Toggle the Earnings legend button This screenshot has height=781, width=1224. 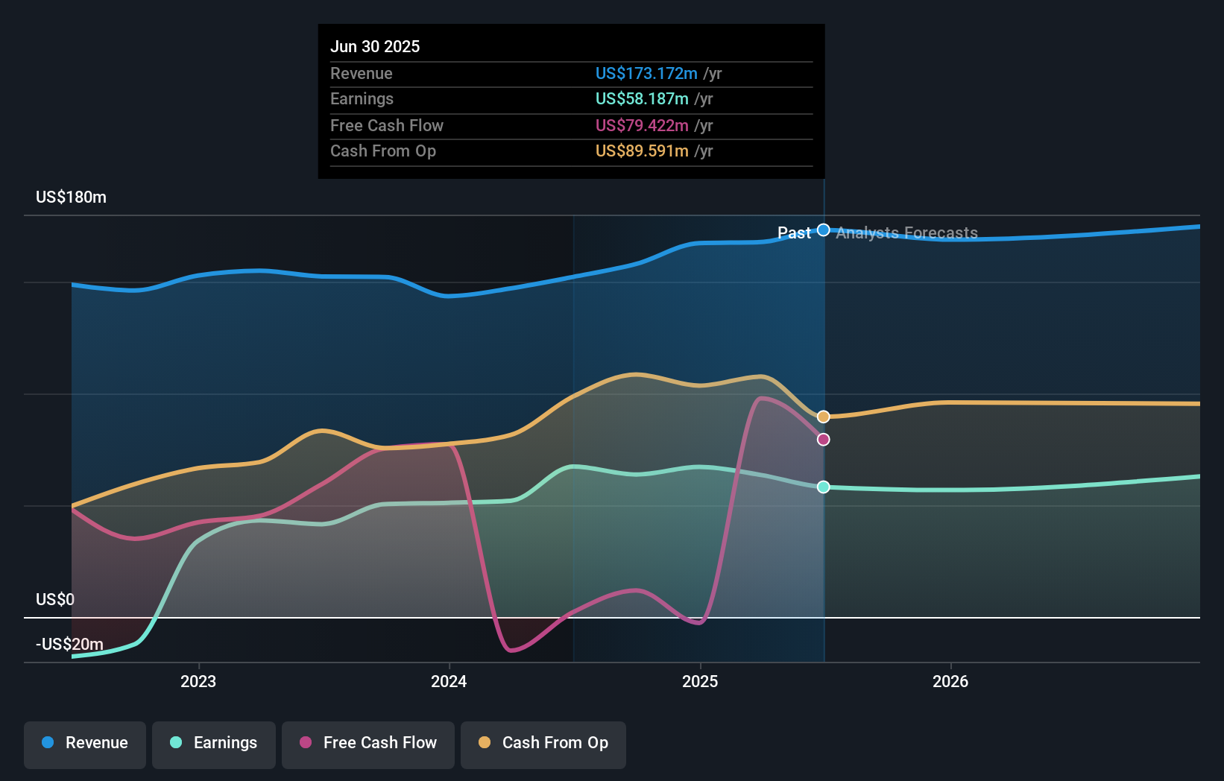pyautogui.click(x=214, y=744)
